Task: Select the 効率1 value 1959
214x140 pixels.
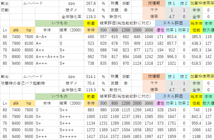Action: (x=172, y=136)
